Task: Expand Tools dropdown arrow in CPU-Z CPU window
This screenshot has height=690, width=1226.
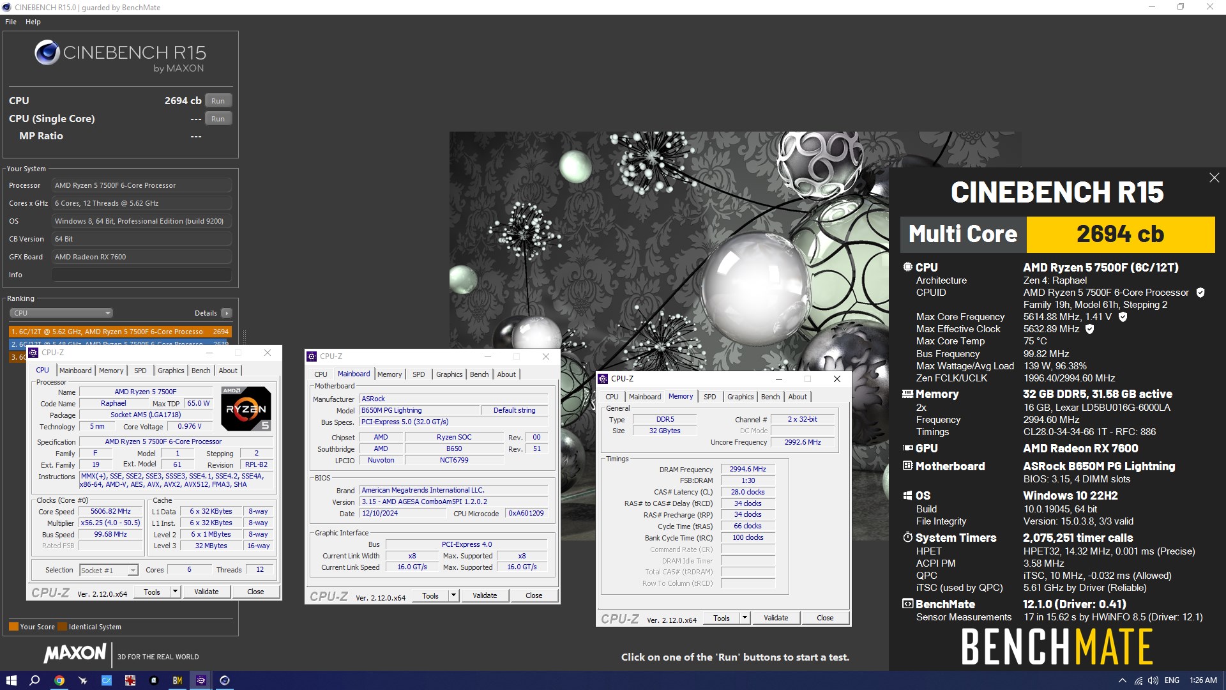Action: click(175, 592)
